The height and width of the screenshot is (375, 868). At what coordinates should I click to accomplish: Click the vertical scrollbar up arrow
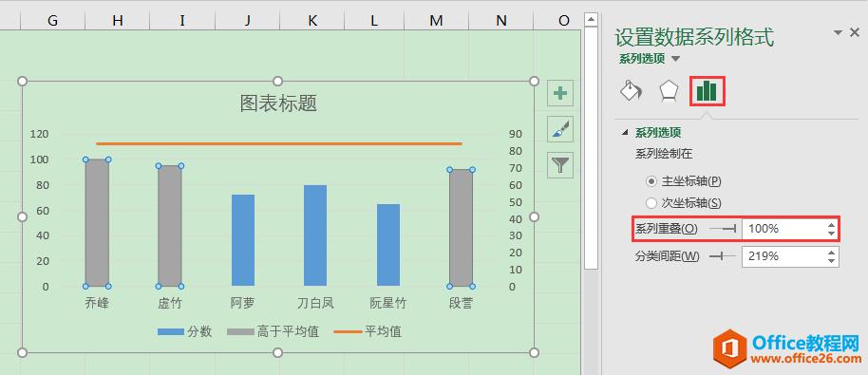tap(592, 21)
